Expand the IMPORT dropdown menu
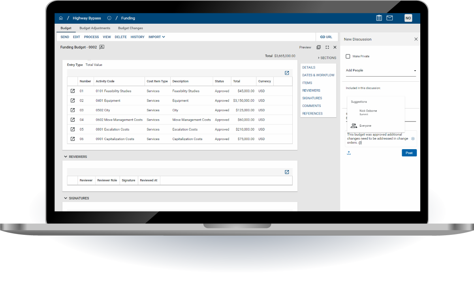Viewport: 474px width, 281px height. click(156, 37)
